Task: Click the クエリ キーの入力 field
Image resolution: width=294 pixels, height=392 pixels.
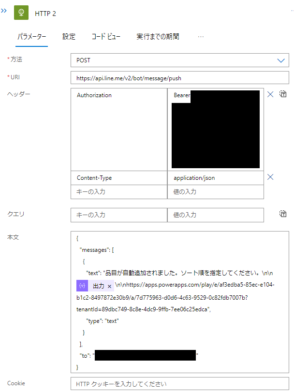Action: pyautogui.click(x=119, y=215)
